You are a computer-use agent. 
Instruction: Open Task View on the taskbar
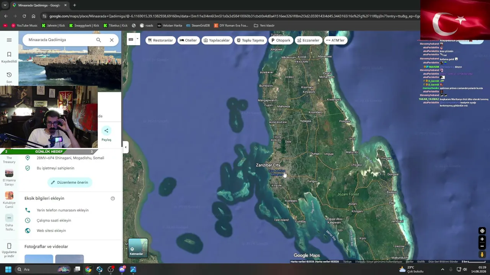pos(77,269)
